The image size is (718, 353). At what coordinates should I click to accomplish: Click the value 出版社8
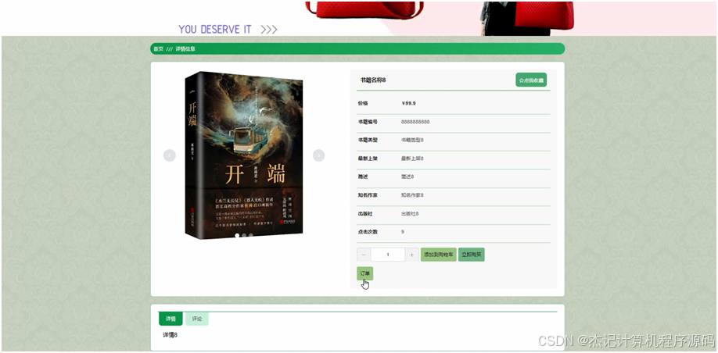[x=410, y=213]
